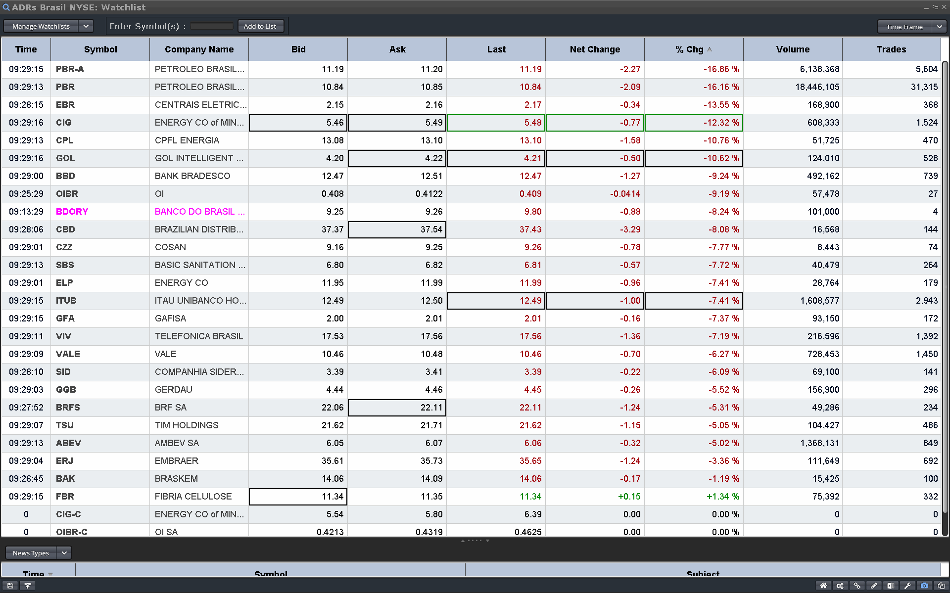Open the linked gears settings icon
Viewport: 950px width, 593px height.
coord(840,586)
